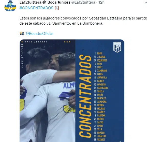Open the Concentrados squad image
Viewport: 147px width, 142px height.
click(x=72, y=91)
